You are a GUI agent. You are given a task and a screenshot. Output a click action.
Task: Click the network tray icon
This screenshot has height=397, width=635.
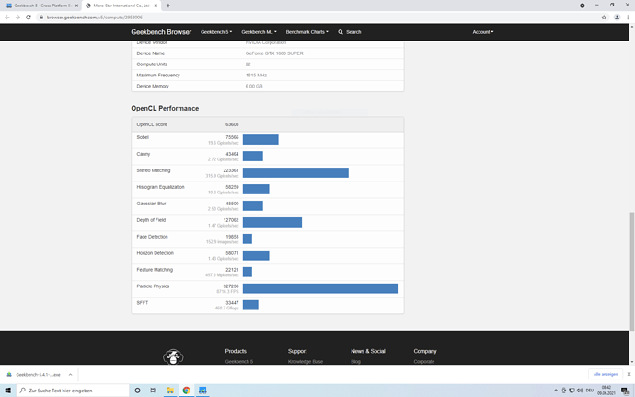pyautogui.click(x=571, y=391)
